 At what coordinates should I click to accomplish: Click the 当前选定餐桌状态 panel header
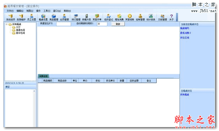[197, 24]
